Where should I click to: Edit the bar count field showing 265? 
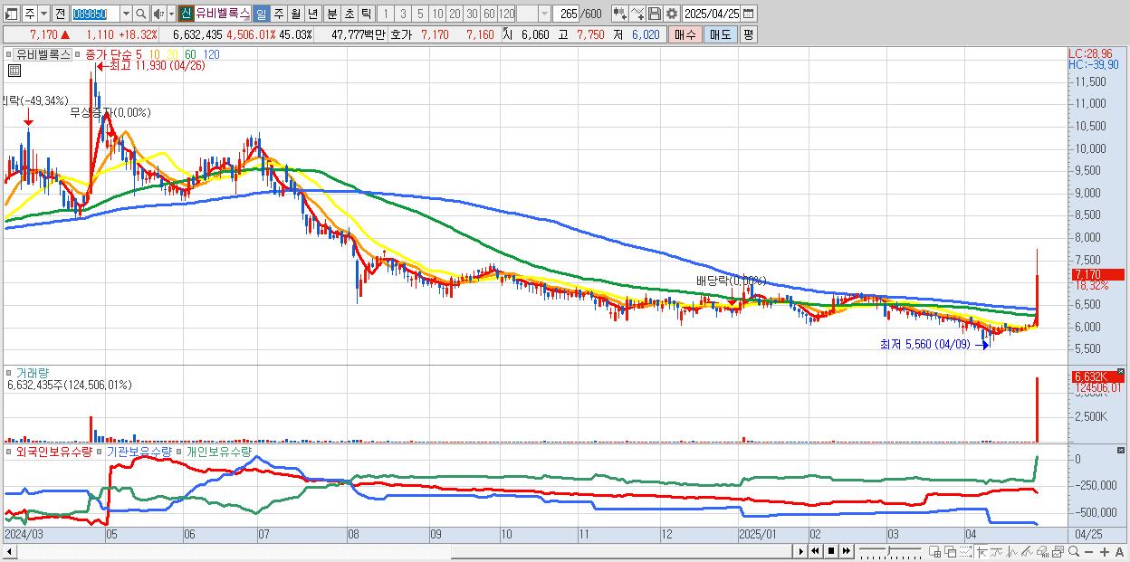(x=566, y=14)
